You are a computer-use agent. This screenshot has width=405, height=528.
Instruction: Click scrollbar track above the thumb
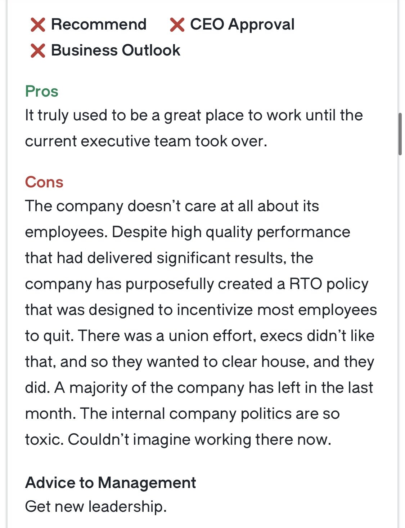400,54
